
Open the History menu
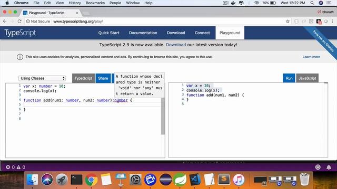pyautogui.click(x=75, y=3)
